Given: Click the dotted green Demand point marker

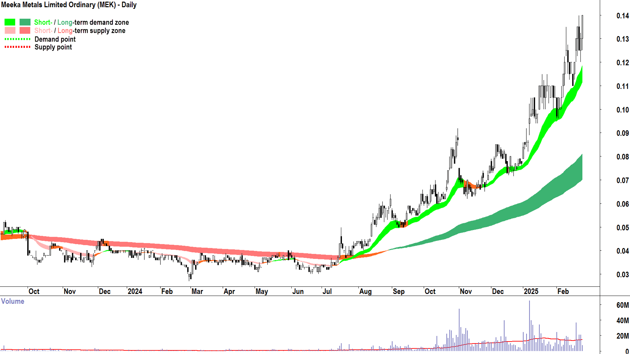Looking at the screenshot, I should point(17,39).
